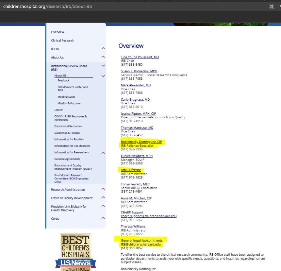This screenshot has height=271, width=281.
Task: Expand the Cores menu chevron
Action: click(103, 218)
